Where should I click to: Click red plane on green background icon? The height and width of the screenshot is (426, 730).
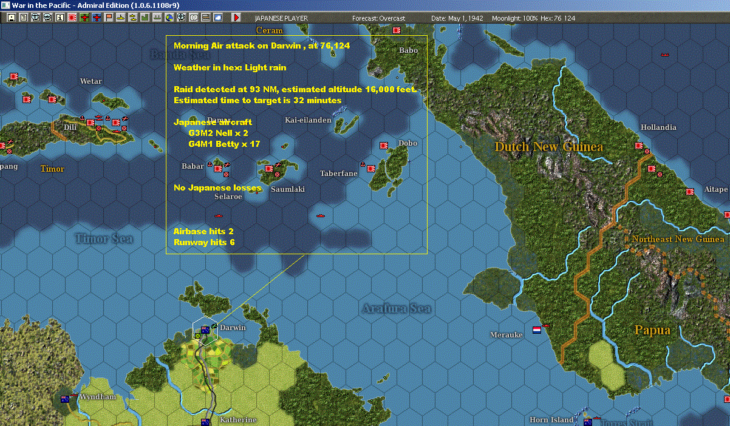pos(84,18)
